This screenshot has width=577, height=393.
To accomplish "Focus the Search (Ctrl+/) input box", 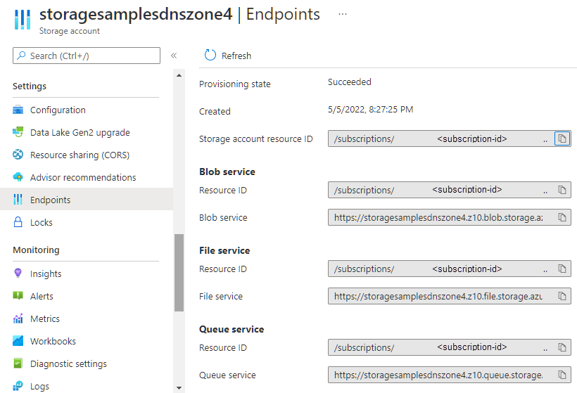I will coord(87,56).
